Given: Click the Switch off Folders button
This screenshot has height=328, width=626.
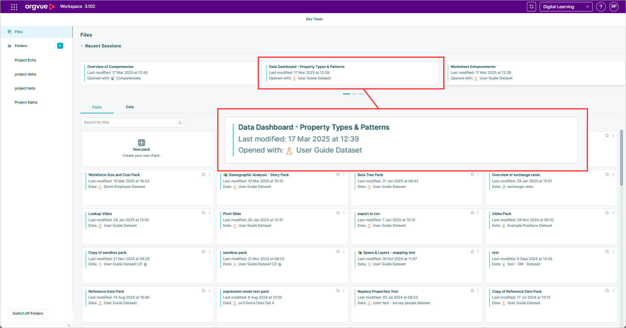Looking at the screenshot, I should coord(28,314).
